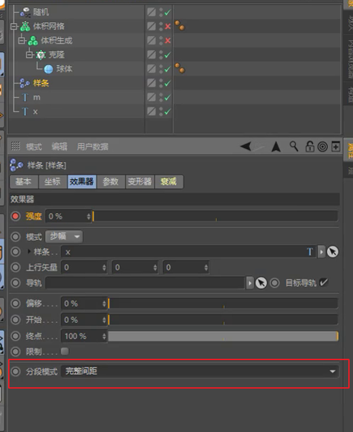Collapse the 体积生成 tree node

pos(21,41)
